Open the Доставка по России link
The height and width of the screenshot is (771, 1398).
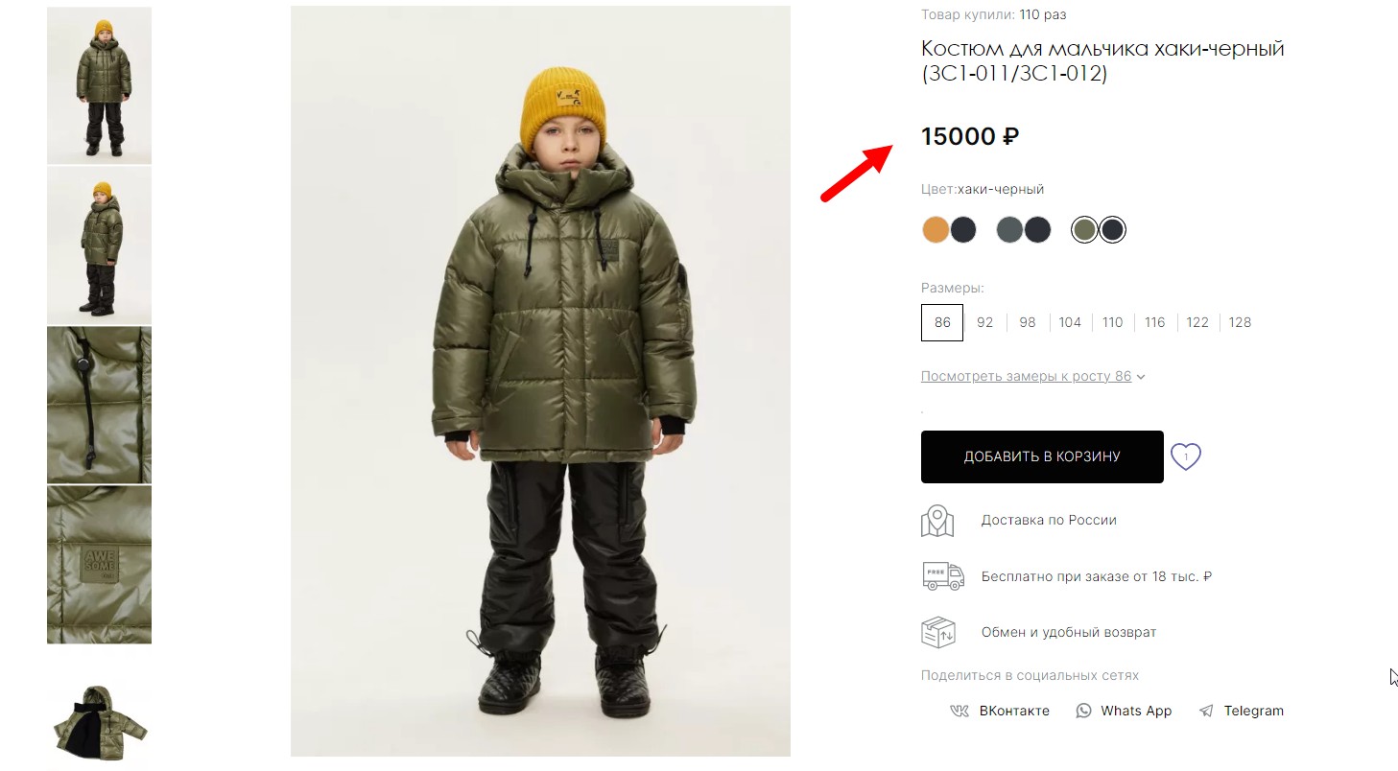(x=1049, y=520)
